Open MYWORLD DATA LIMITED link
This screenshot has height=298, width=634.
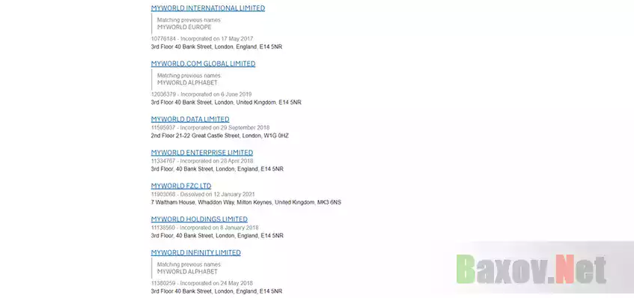click(190, 119)
